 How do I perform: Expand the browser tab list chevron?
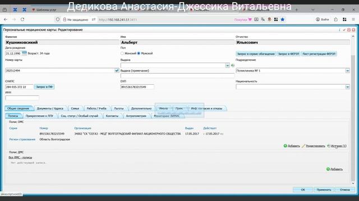[x=313, y=10]
